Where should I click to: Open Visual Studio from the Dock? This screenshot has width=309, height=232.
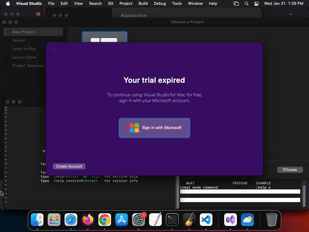click(x=231, y=220)
